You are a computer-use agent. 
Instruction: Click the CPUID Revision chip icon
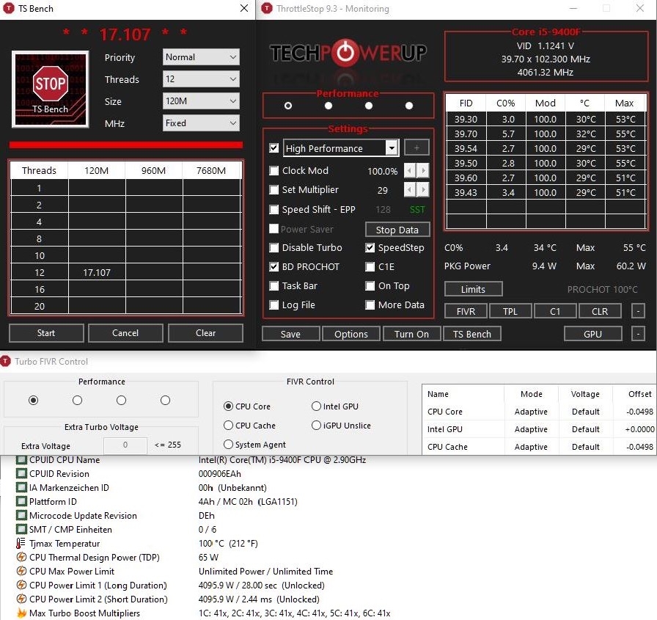(x=21, y=474)
